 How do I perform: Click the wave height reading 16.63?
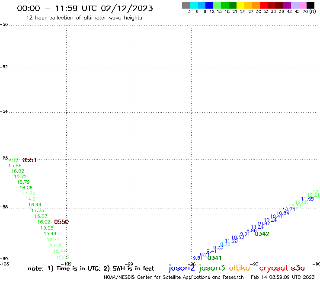[41, 216]
